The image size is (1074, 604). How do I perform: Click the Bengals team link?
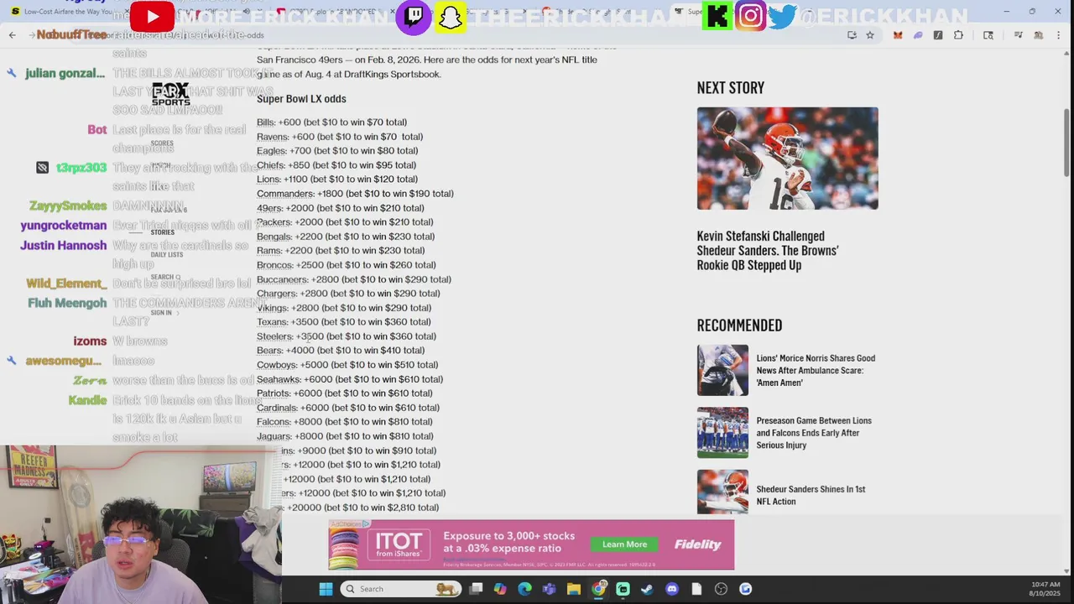[x=274, y=237]
